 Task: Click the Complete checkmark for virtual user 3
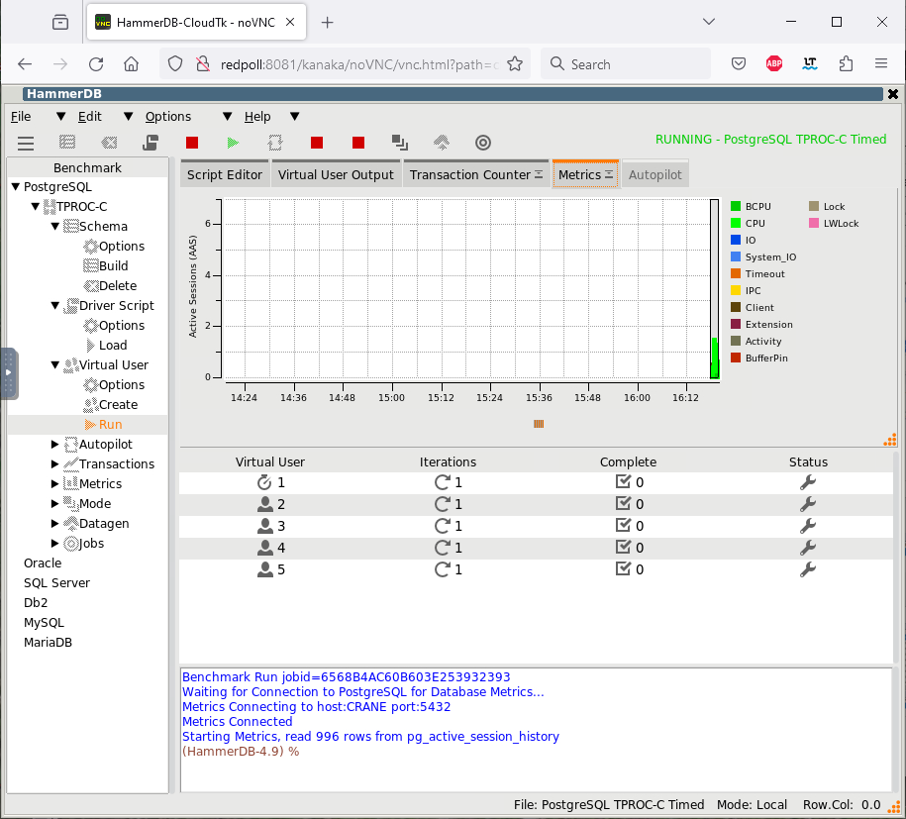pos(623,525)
